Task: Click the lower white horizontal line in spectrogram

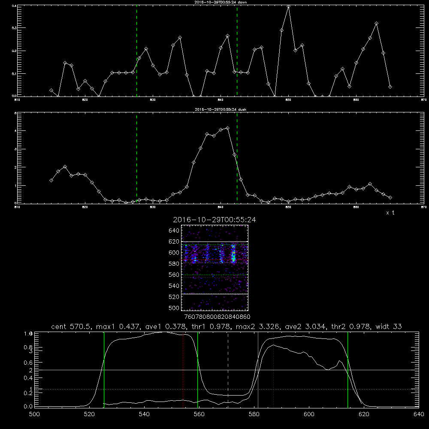Action: tap(214, 294)
